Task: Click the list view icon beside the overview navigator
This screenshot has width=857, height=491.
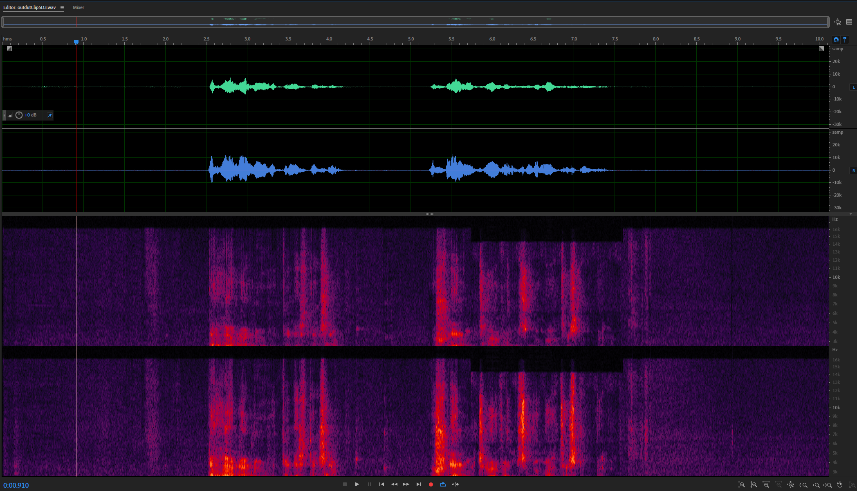Action: point(849,22)
